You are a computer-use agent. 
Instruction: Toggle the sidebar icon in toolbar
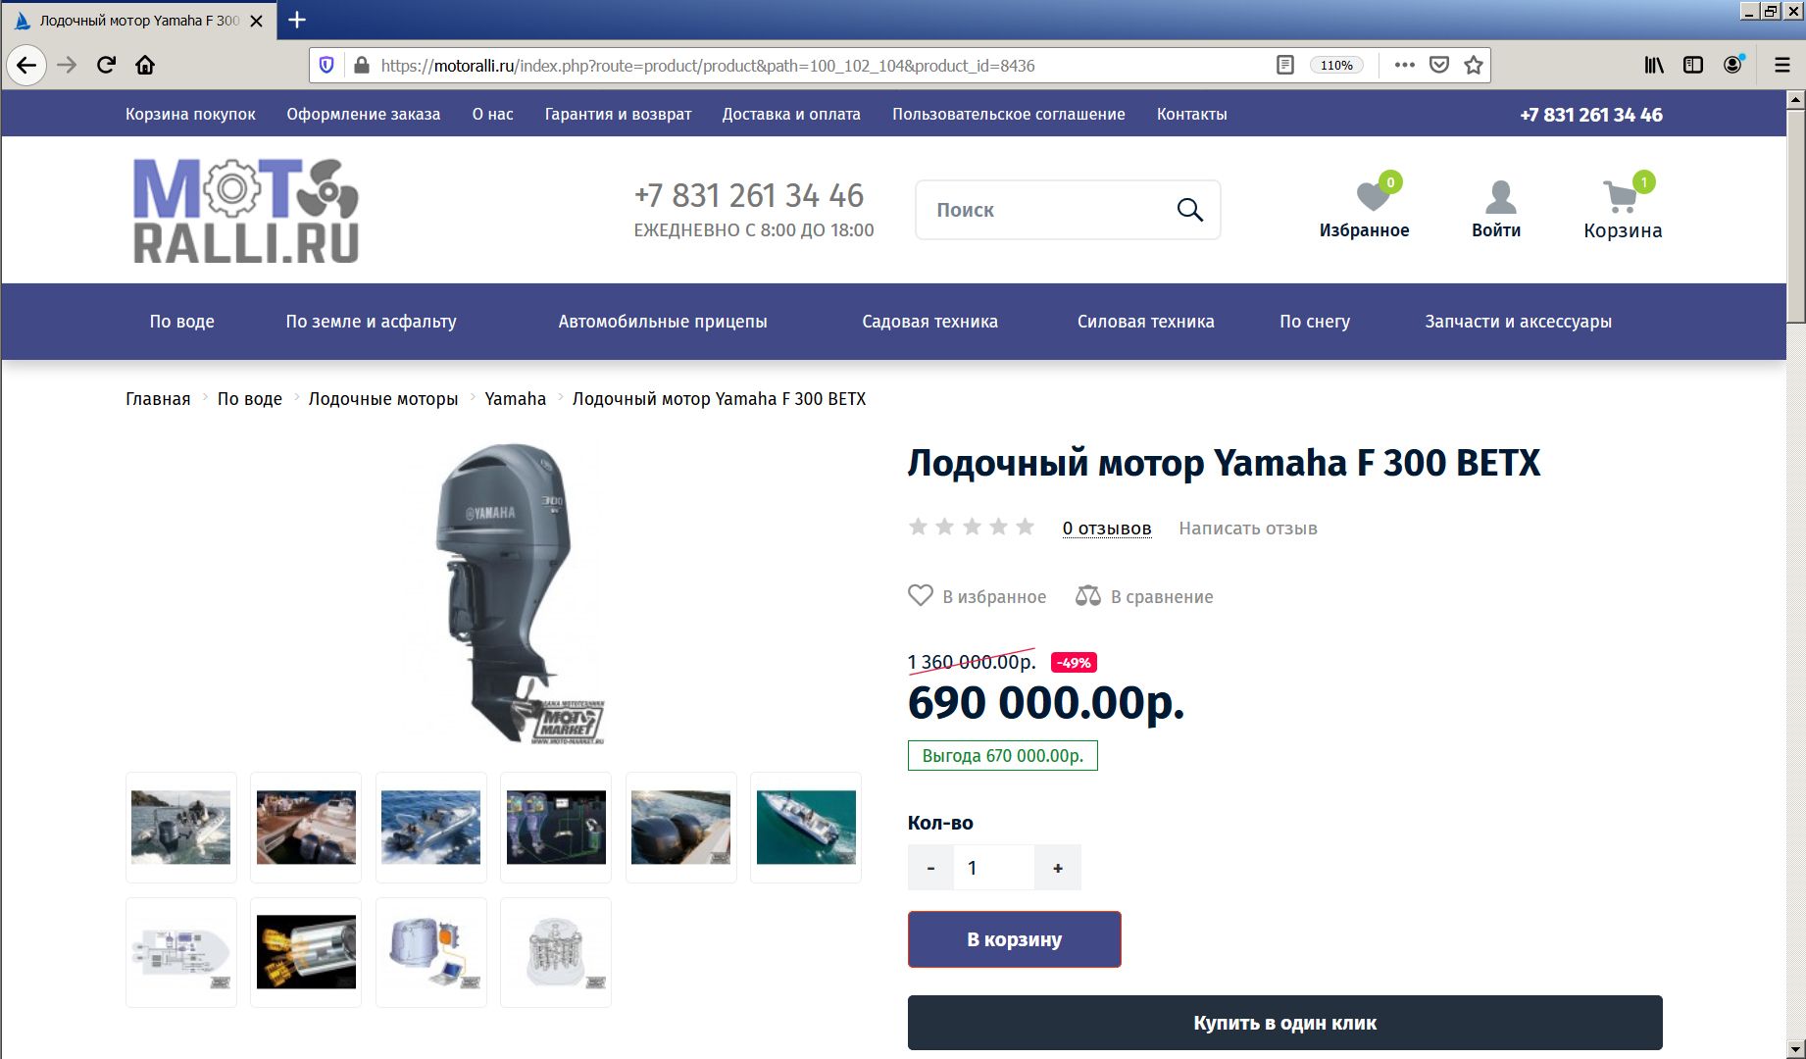(1693, 66)
